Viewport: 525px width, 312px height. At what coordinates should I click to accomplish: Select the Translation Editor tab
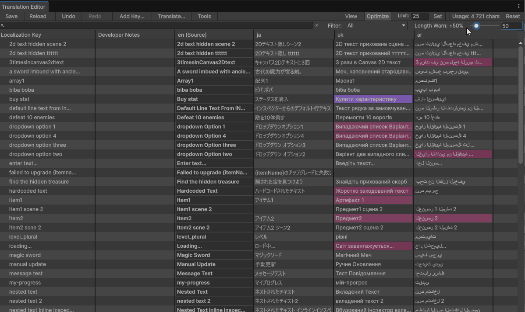(x=24, y=7)
